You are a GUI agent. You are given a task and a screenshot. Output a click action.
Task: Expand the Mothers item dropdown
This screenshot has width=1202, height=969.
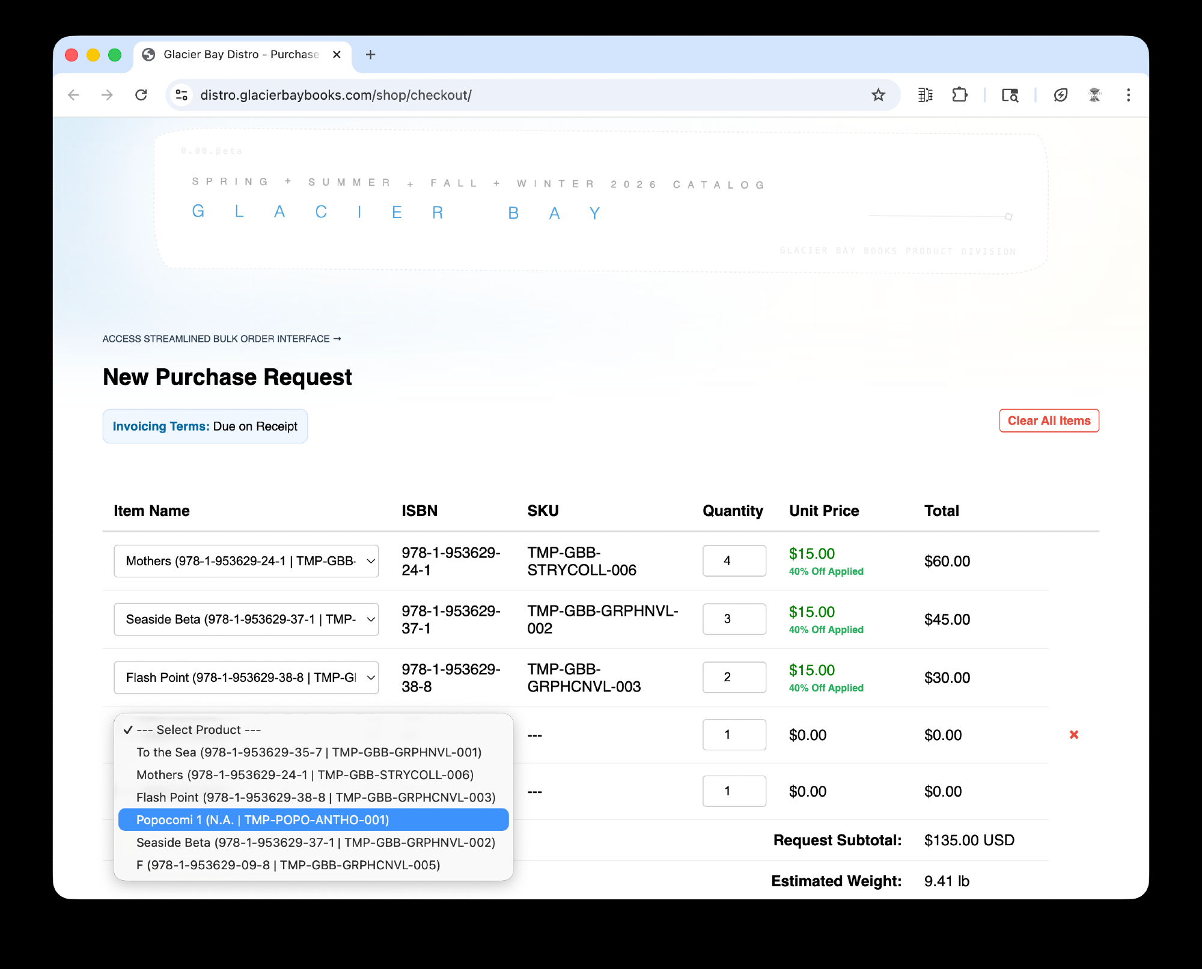pos(246,561)
